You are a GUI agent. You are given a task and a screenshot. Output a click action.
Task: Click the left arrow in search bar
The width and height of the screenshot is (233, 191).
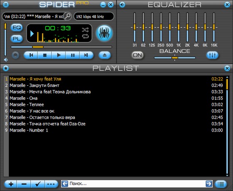(x=65, y=184)
